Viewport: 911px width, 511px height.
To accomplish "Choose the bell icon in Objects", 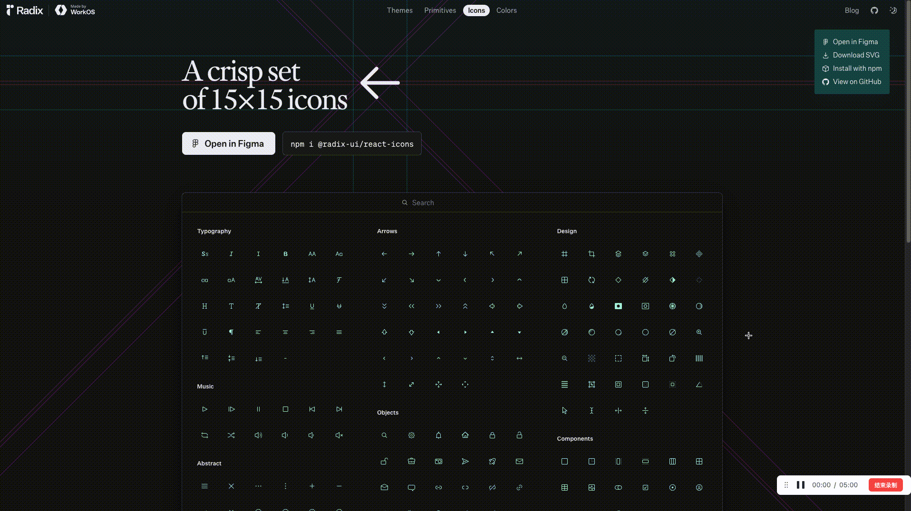I will tap(438, 435).
